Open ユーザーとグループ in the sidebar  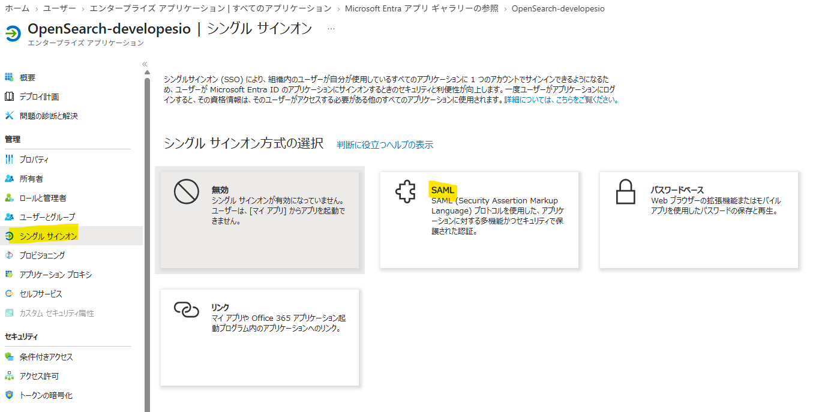point(47,217)
